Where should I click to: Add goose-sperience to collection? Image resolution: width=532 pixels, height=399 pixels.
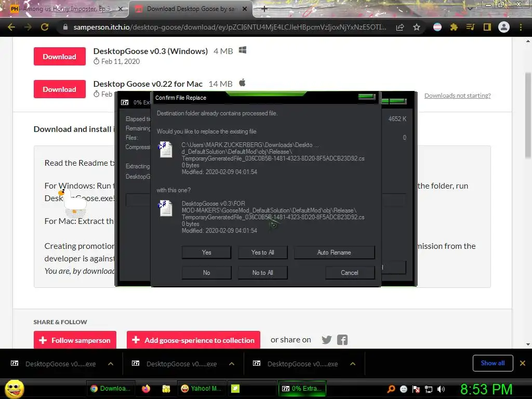(193, 340)
